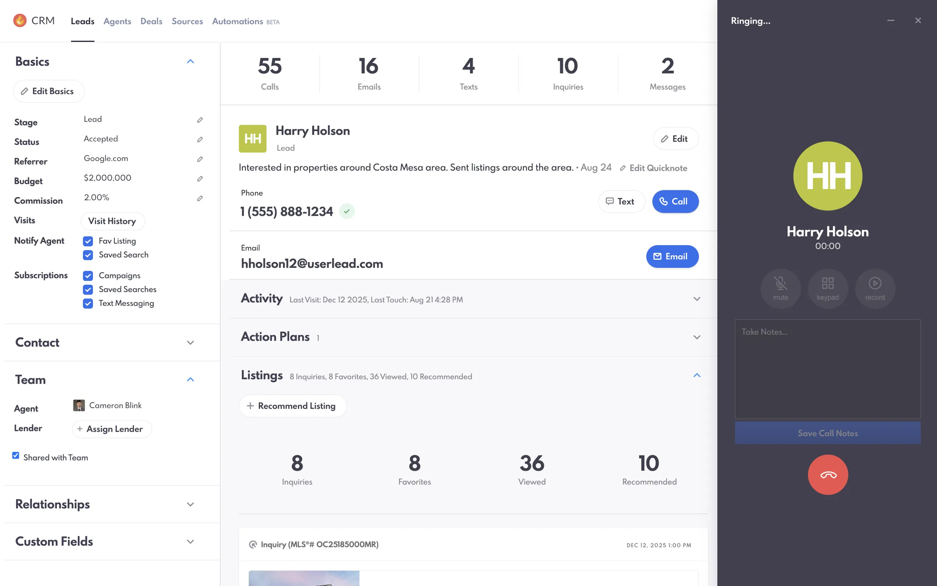Expand the Relationships section
Image resolution: width=937 pixels, height=586 pixels.
click(x=190, y=504)
